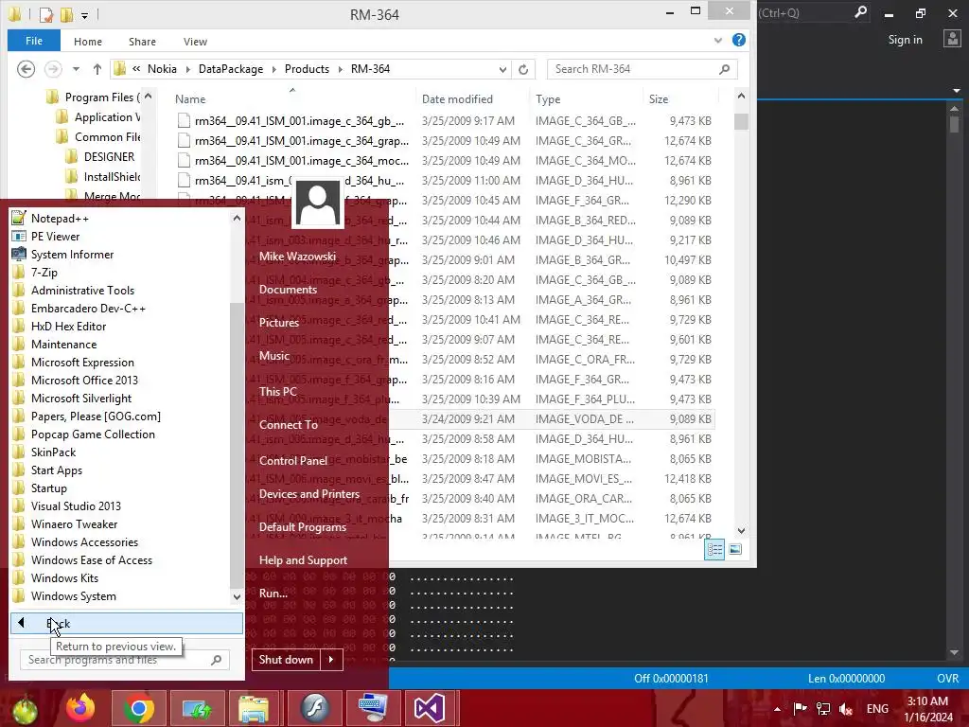Click the Shut down button
This screenshot has height=727, width=969.
tap(286, 660)
